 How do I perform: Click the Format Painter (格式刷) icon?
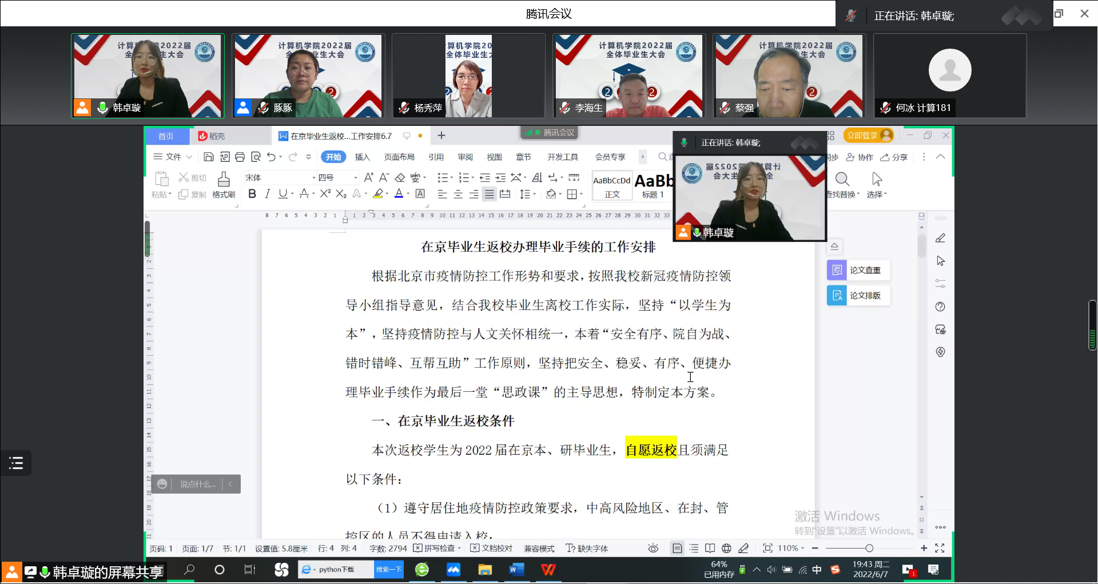[x=224, y=185]
